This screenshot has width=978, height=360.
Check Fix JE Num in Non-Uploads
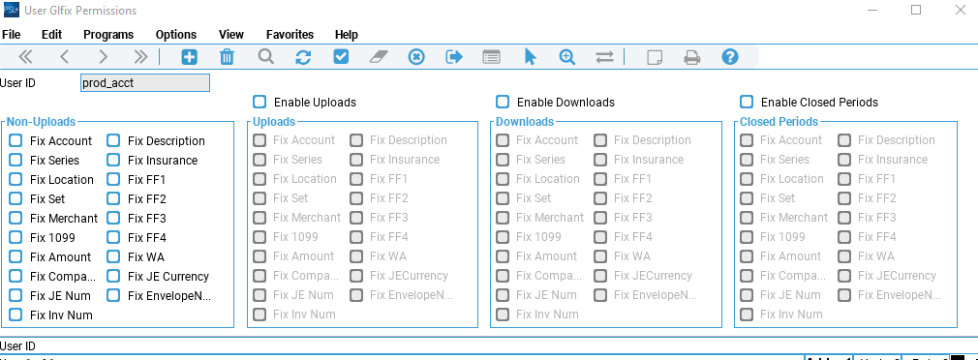click(x=15, y=295)
